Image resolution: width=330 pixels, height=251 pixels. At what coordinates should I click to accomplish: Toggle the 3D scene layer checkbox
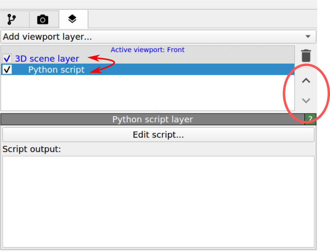click(7, 59)
